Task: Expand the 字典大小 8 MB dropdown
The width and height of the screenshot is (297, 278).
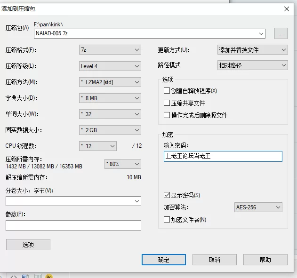Action: coord(110,98)
